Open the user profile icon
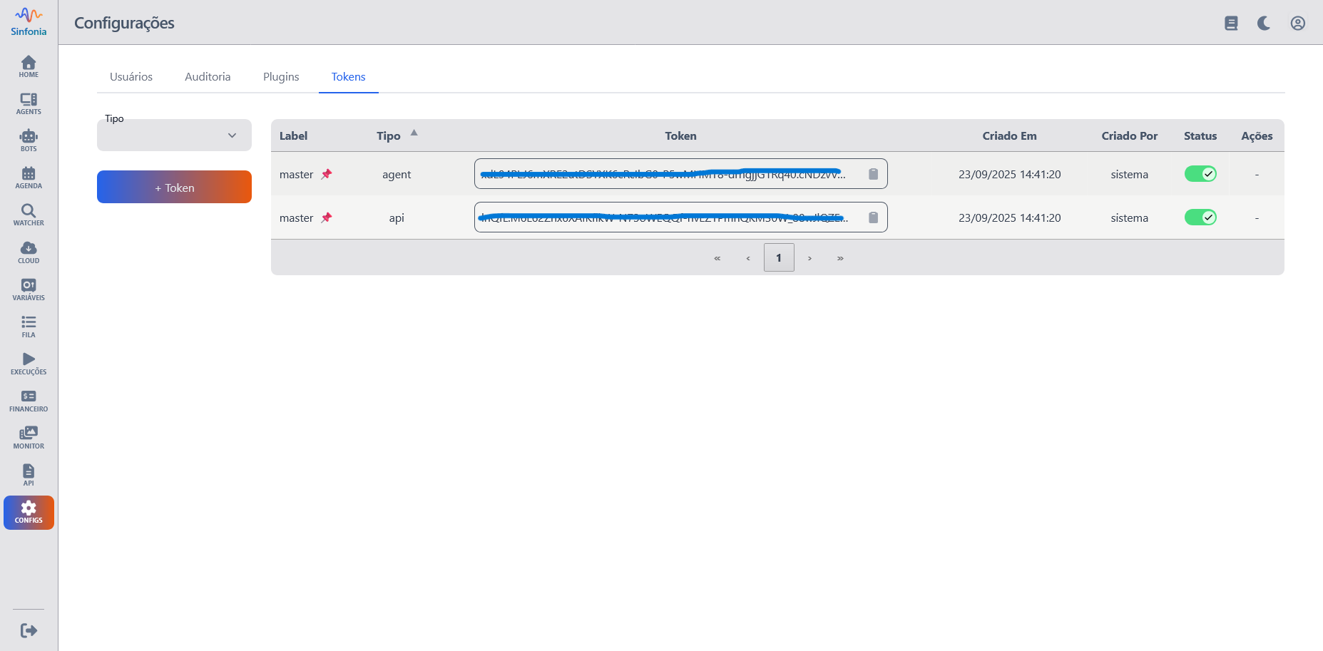Screen dimensions: 1323x651 [1297, 24]
